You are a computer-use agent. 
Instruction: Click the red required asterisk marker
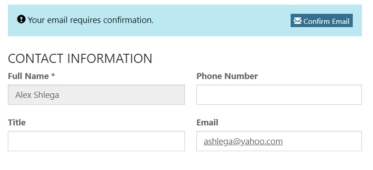tap(53, 76)
